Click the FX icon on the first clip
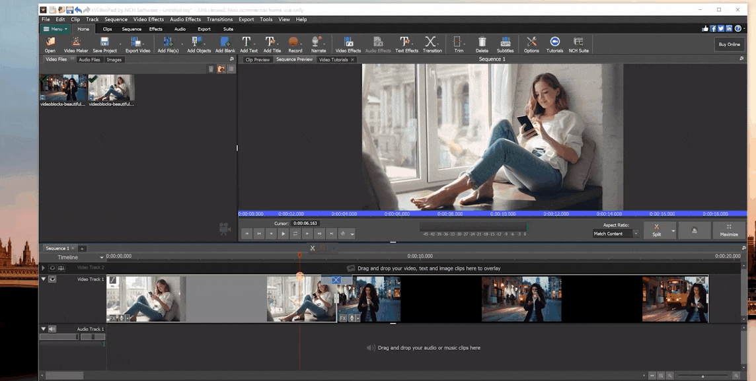The height and width of the screenshot is (381, 756). pos(113,318)
